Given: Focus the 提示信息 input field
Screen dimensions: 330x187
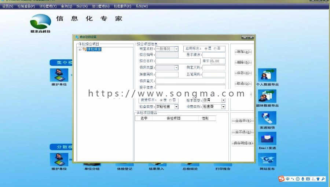Looking at the screenshot, I should tap(190, 87).
